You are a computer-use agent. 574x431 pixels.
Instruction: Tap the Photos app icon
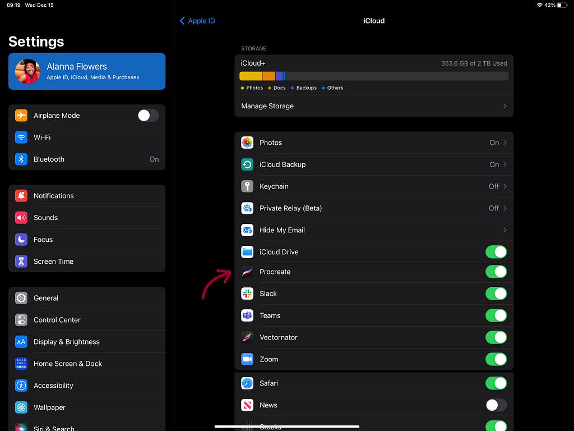point(247,143)
